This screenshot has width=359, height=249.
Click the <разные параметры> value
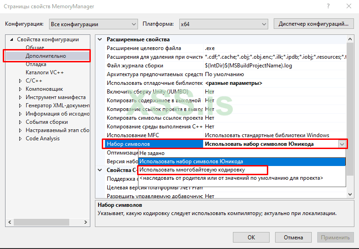click(275, 83)
